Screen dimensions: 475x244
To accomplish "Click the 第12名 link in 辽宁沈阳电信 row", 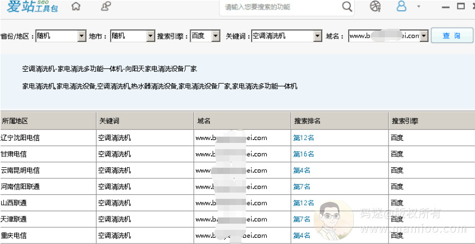I will point(304,137).
